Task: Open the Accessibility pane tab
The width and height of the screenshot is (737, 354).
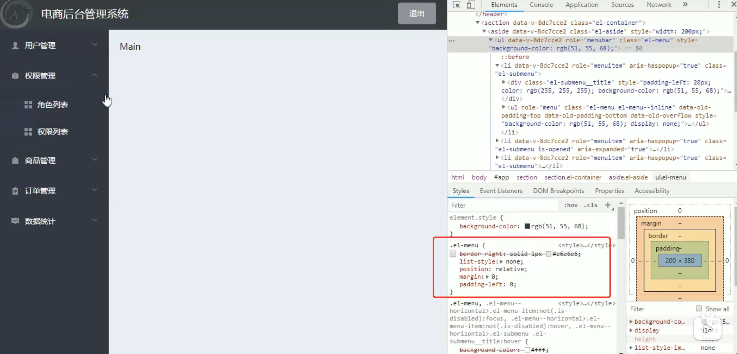Action: [652, 191]
